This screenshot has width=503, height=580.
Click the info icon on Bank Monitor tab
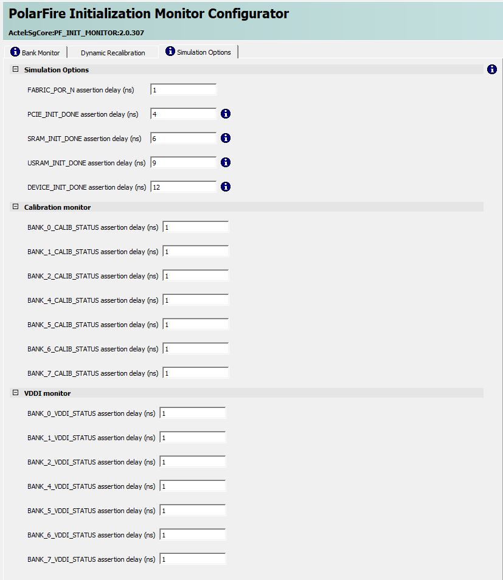pos(15,52)
